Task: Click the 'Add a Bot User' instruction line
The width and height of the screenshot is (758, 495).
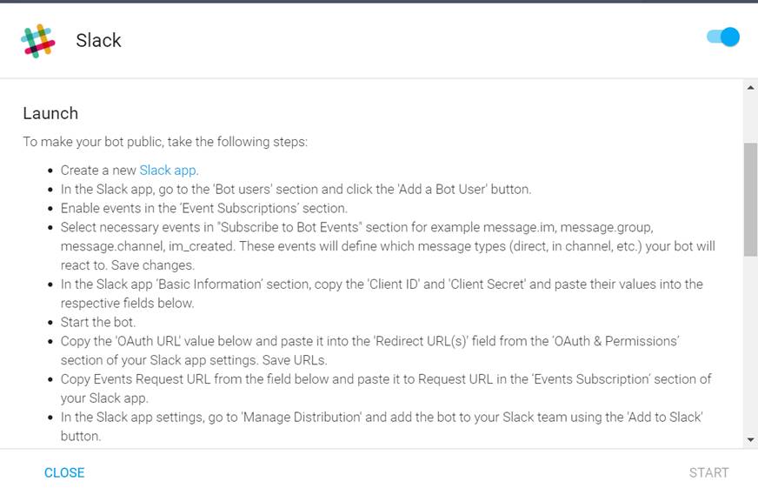Action: (x=296, y=189)
